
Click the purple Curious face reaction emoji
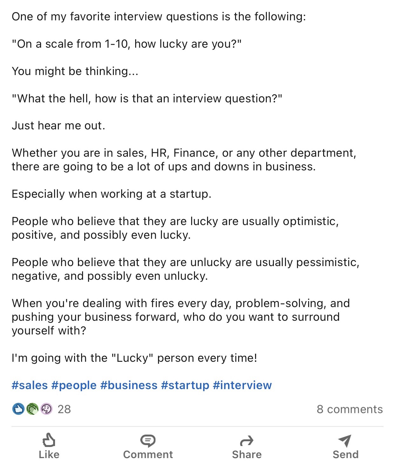pos(46,409)
